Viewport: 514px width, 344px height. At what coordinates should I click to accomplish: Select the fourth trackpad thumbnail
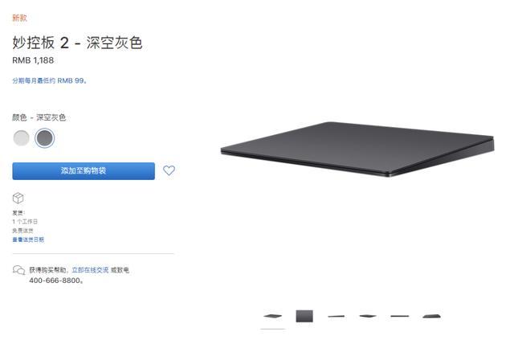(x=368, y=316)
